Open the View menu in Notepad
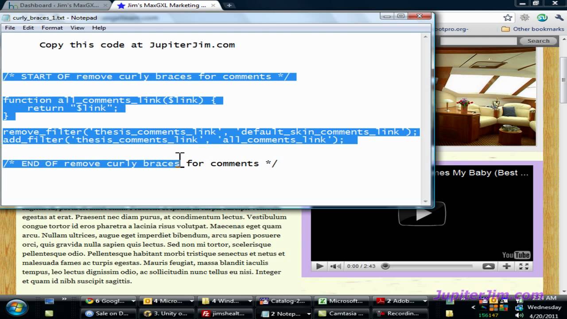567x319 pixels. pos(77,27)
